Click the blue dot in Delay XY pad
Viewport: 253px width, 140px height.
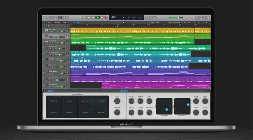188,105
